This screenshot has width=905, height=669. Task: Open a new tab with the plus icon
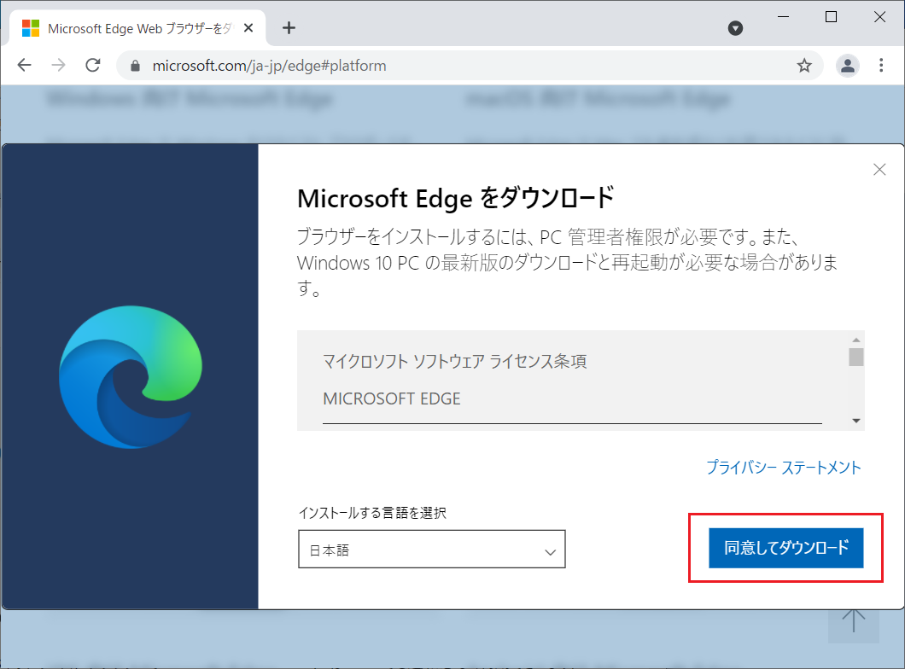pyautogui.click(x=289, y=27)
